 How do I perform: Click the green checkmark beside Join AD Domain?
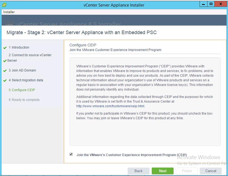click(5, 71)
